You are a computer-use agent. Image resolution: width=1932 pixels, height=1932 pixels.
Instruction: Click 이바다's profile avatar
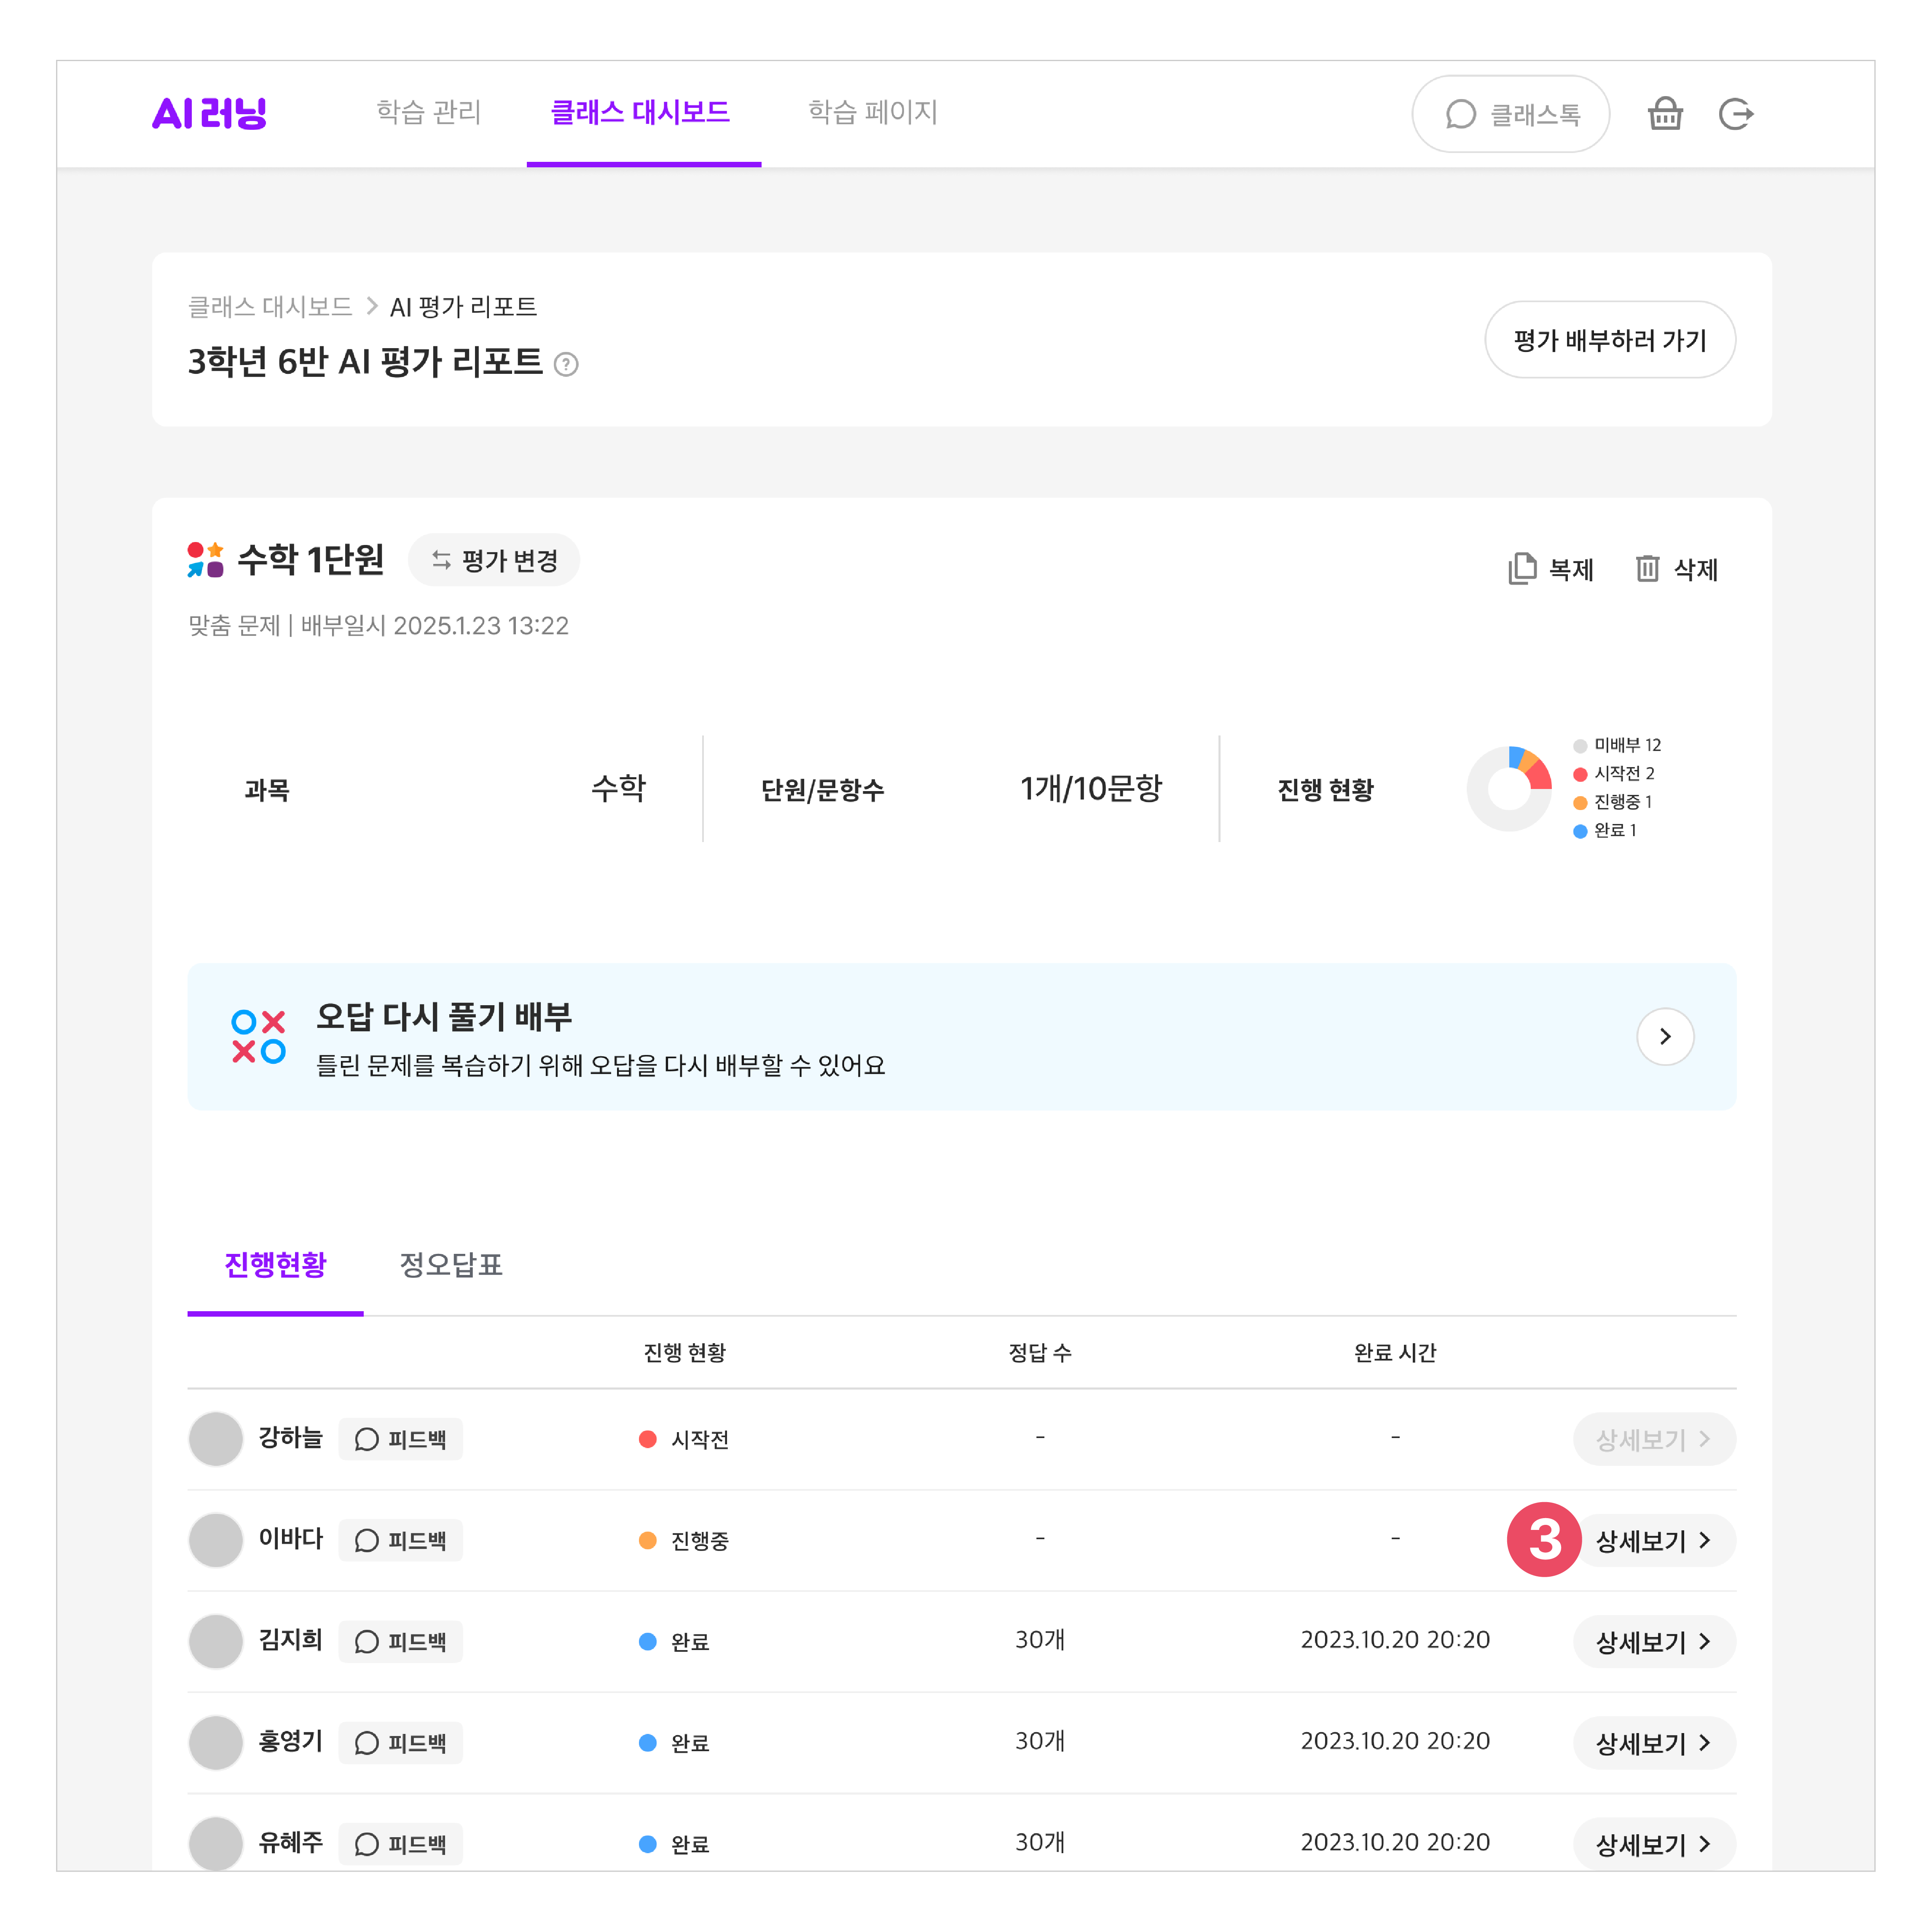[x=216, y=1540]
